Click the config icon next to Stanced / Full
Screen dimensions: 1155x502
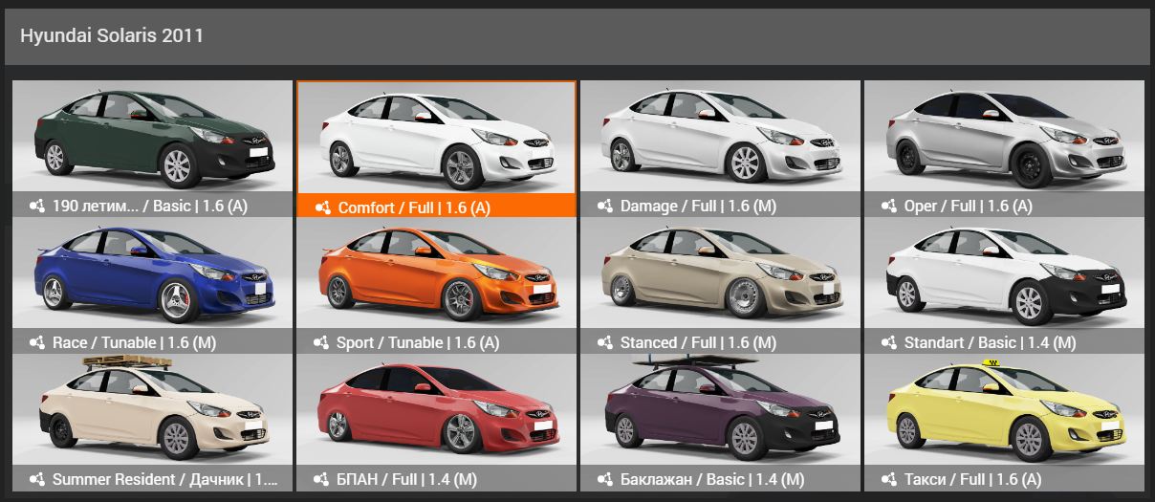click(x=604, y=342)
